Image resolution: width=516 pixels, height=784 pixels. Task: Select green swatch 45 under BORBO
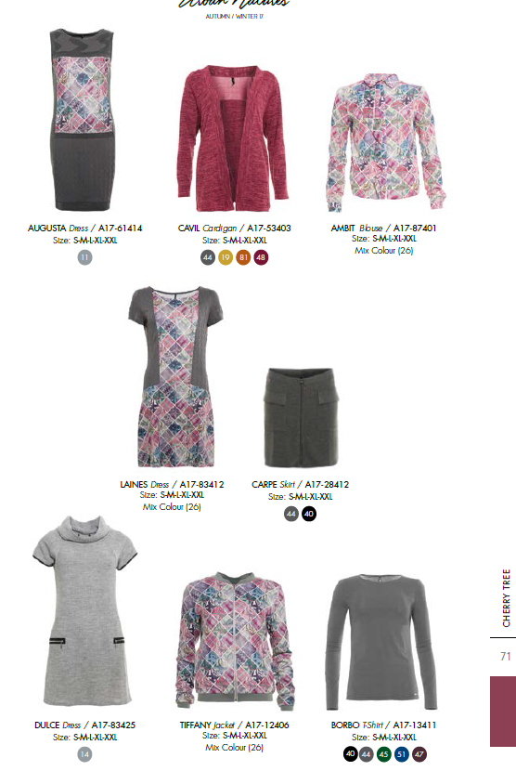point(383,754)
